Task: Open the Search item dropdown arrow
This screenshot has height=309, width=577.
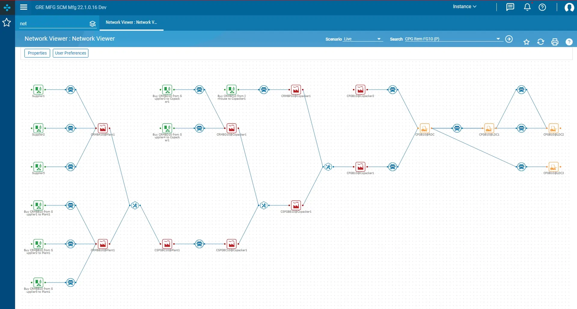Action: [498, 39]
